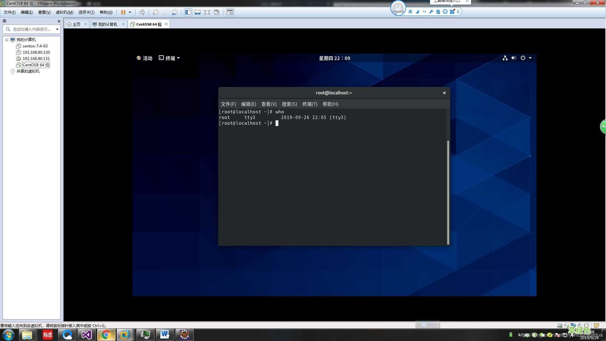Screen dimensions: 606x341
Task: Click the IME smiley emoji icon
Action: coord(445,12)
